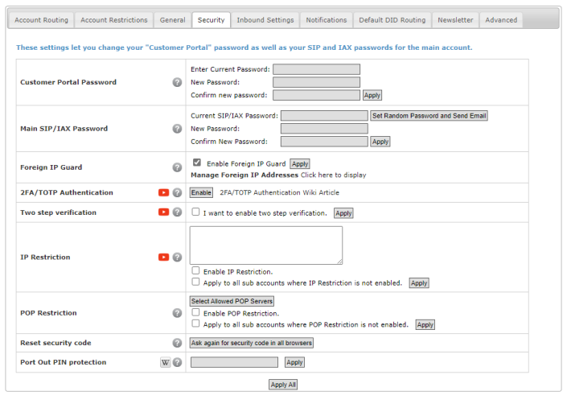The image size is (567, 408).
Task: Click help icon for Main SIP/IAX Password
Action: click(x=177, y=129)
